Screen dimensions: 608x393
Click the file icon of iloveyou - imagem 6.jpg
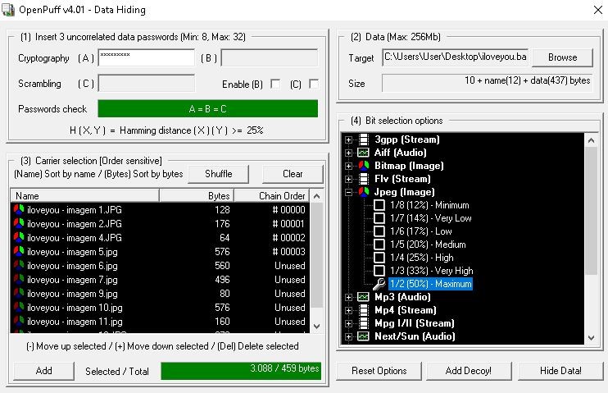(x=20, y=266)
